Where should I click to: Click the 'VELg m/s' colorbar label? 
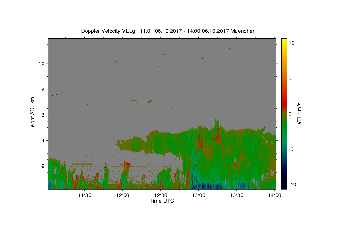[299, 113]
